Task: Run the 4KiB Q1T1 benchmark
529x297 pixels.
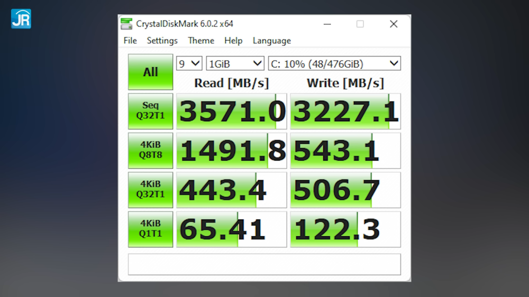Action: pos(150,229)
